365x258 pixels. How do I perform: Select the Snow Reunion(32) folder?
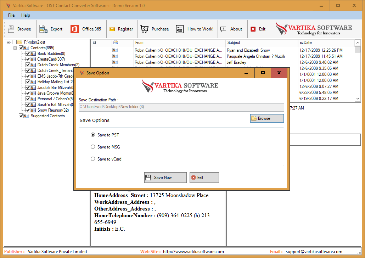click(x=53, y=110)
